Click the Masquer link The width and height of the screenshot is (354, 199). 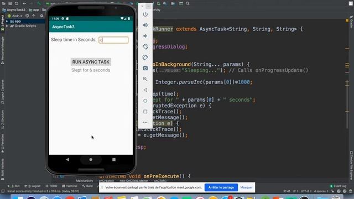click(246, 187)
